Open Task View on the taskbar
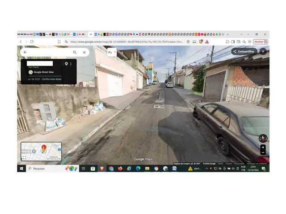This screenshot has height=214, width=286. tap(84, 169)
